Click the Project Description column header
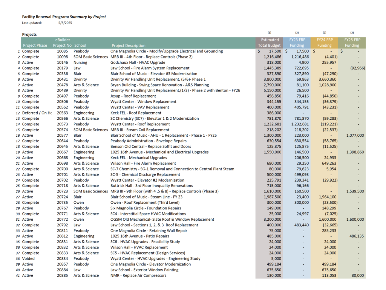This screenshot has width=386, height=290. [x=128, y=46]
